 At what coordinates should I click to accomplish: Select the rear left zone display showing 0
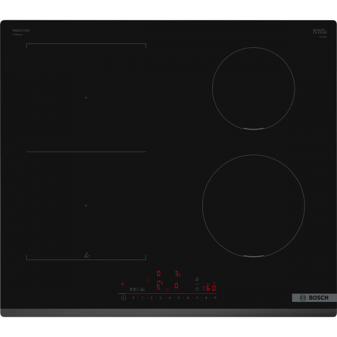(x=158, y=274)
